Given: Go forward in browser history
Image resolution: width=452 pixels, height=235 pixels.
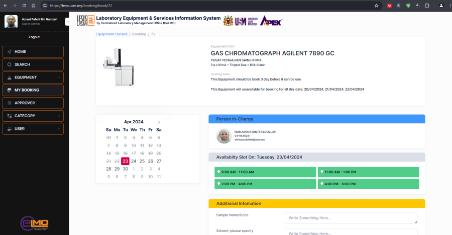Looking at the screenshot, I should click(15, 6).
